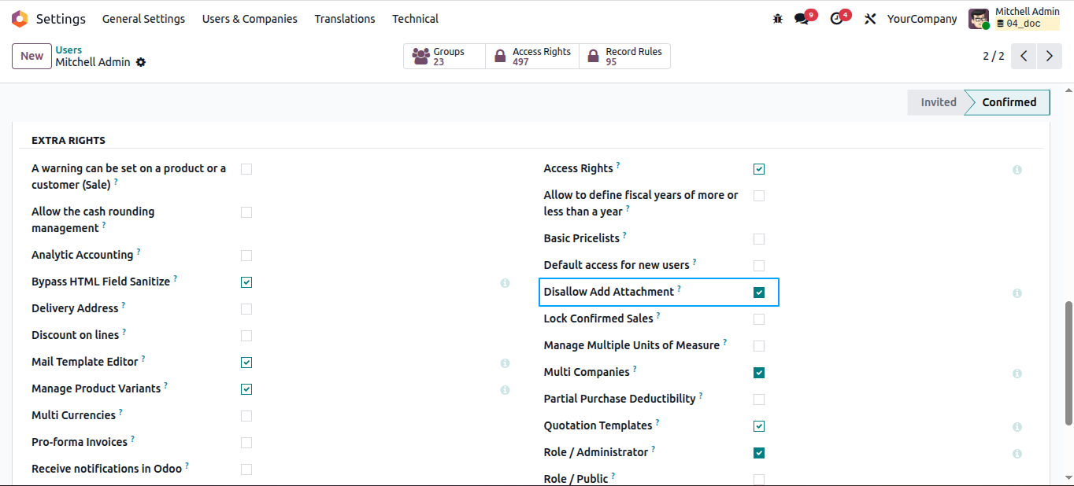Viewport: 1074px width, 486px height.
Task: Expand the Users & Companies menu
Action: [250, 19]
